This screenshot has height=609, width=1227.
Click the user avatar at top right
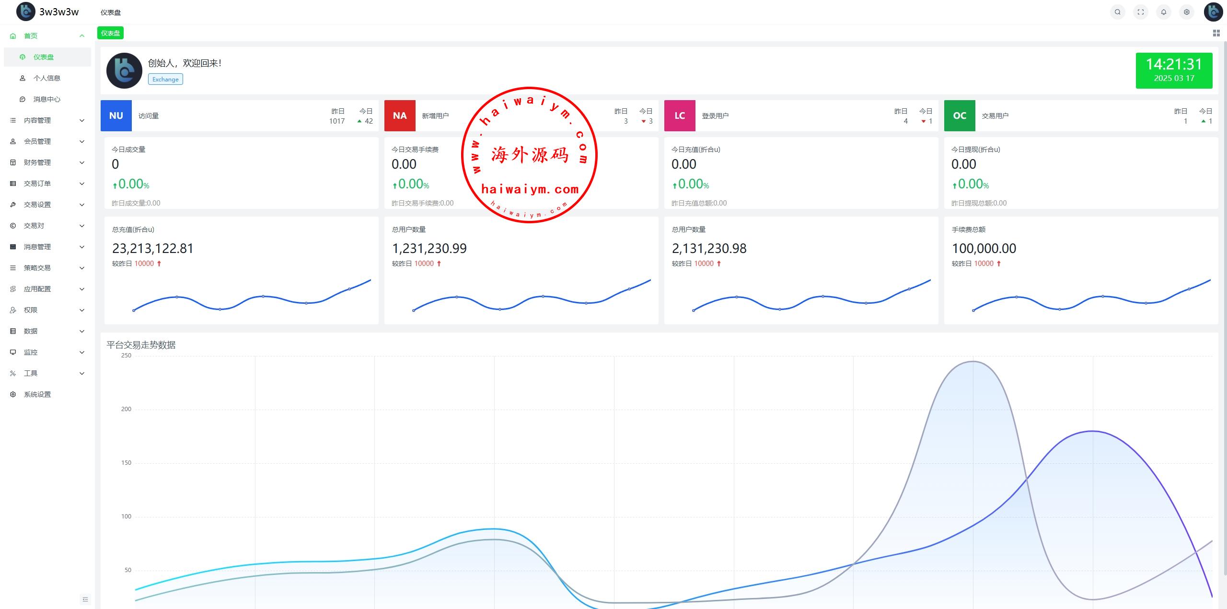(1213, 12)
